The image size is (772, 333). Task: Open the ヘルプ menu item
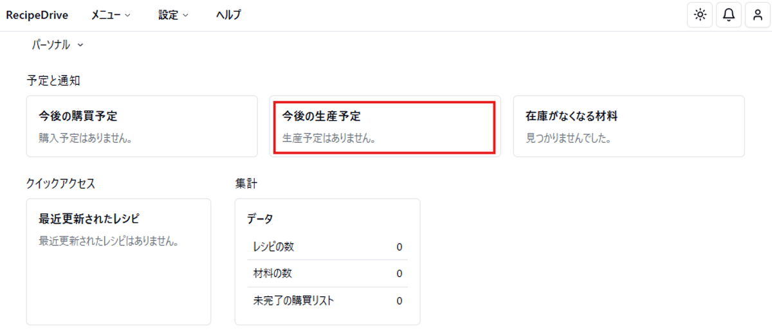coord(228,15)
